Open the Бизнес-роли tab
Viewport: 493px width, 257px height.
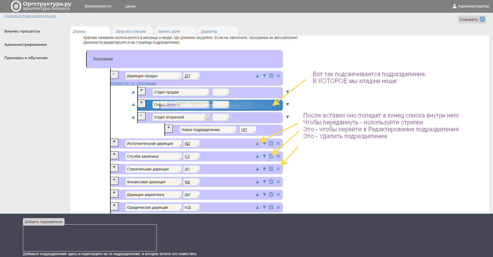pos(169,31)
